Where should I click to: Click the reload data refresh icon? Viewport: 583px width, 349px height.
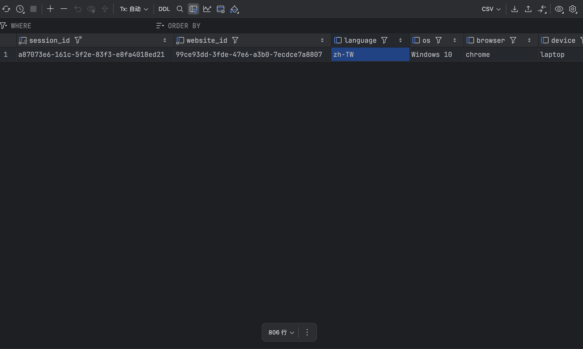[x=6, y=9]
